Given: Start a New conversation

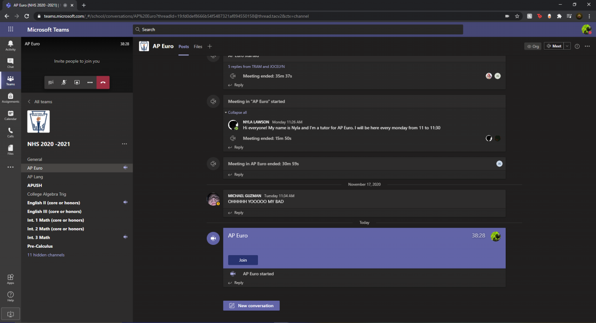Looking at the screenshot, I should [251, 306].
